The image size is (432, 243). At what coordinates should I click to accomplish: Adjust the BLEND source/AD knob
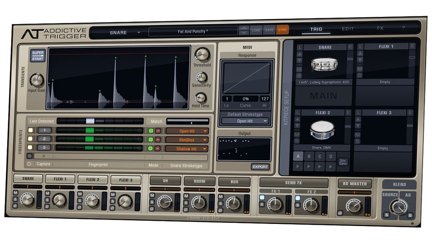coord(399,207)
